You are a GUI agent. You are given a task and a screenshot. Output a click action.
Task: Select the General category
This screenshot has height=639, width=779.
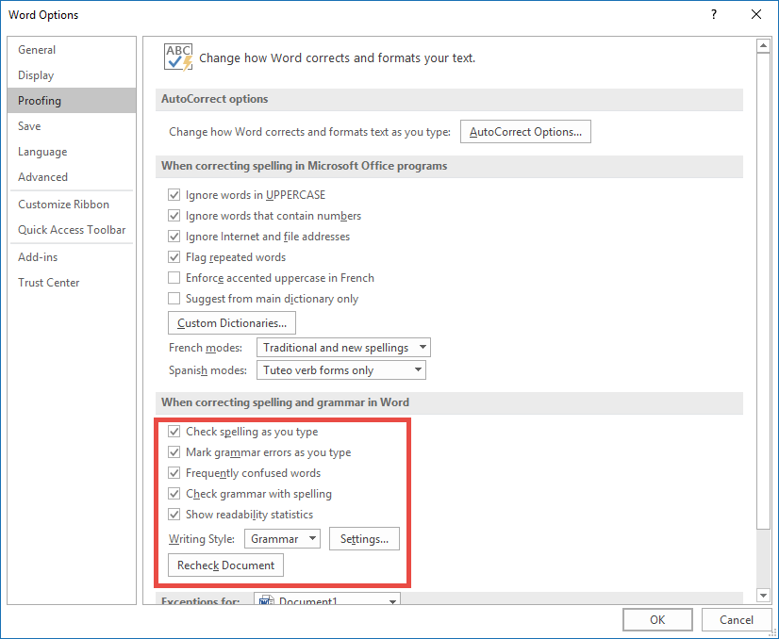click(72, 50)
